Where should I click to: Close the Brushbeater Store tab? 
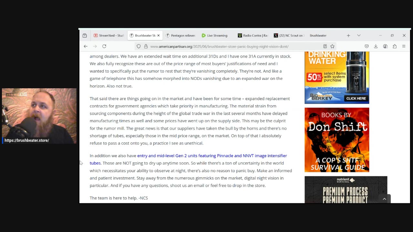[158, 35]
